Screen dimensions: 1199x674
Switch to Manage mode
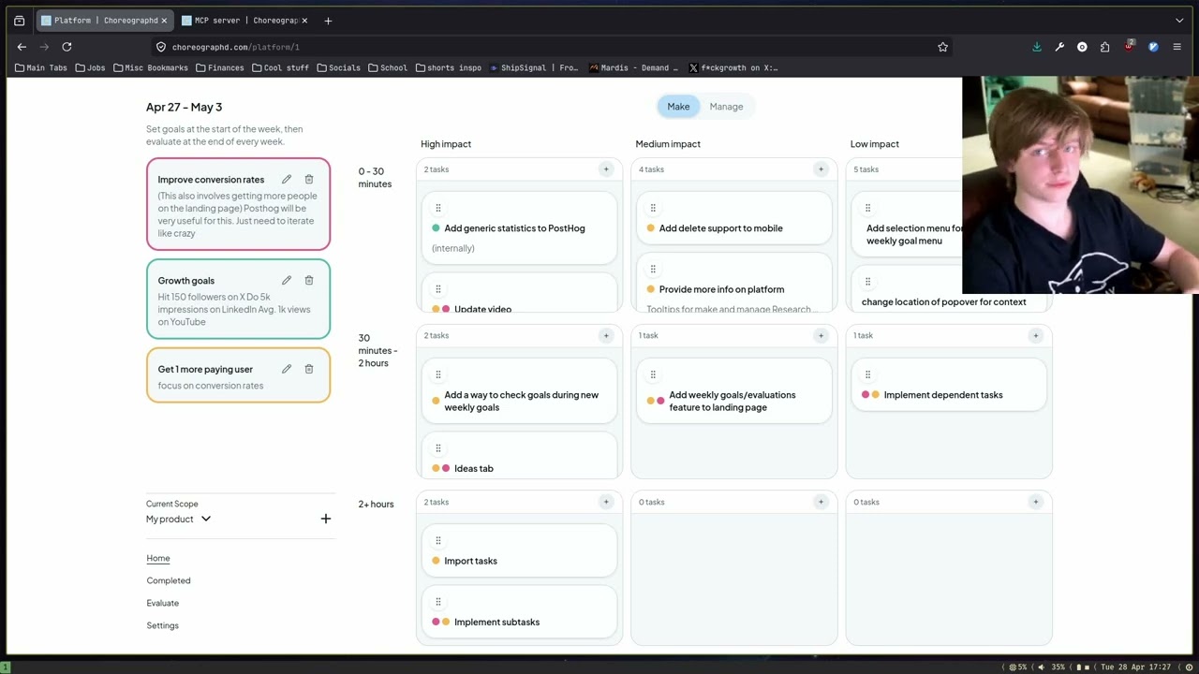pos(726,107)
